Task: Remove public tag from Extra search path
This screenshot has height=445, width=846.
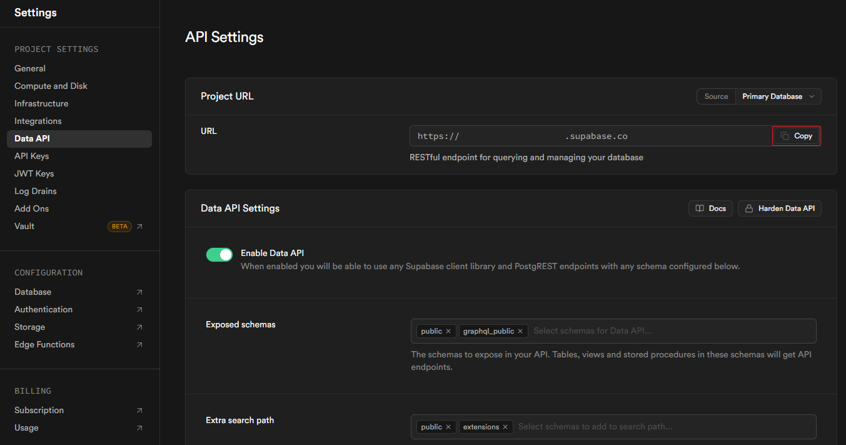Action: 448,427
